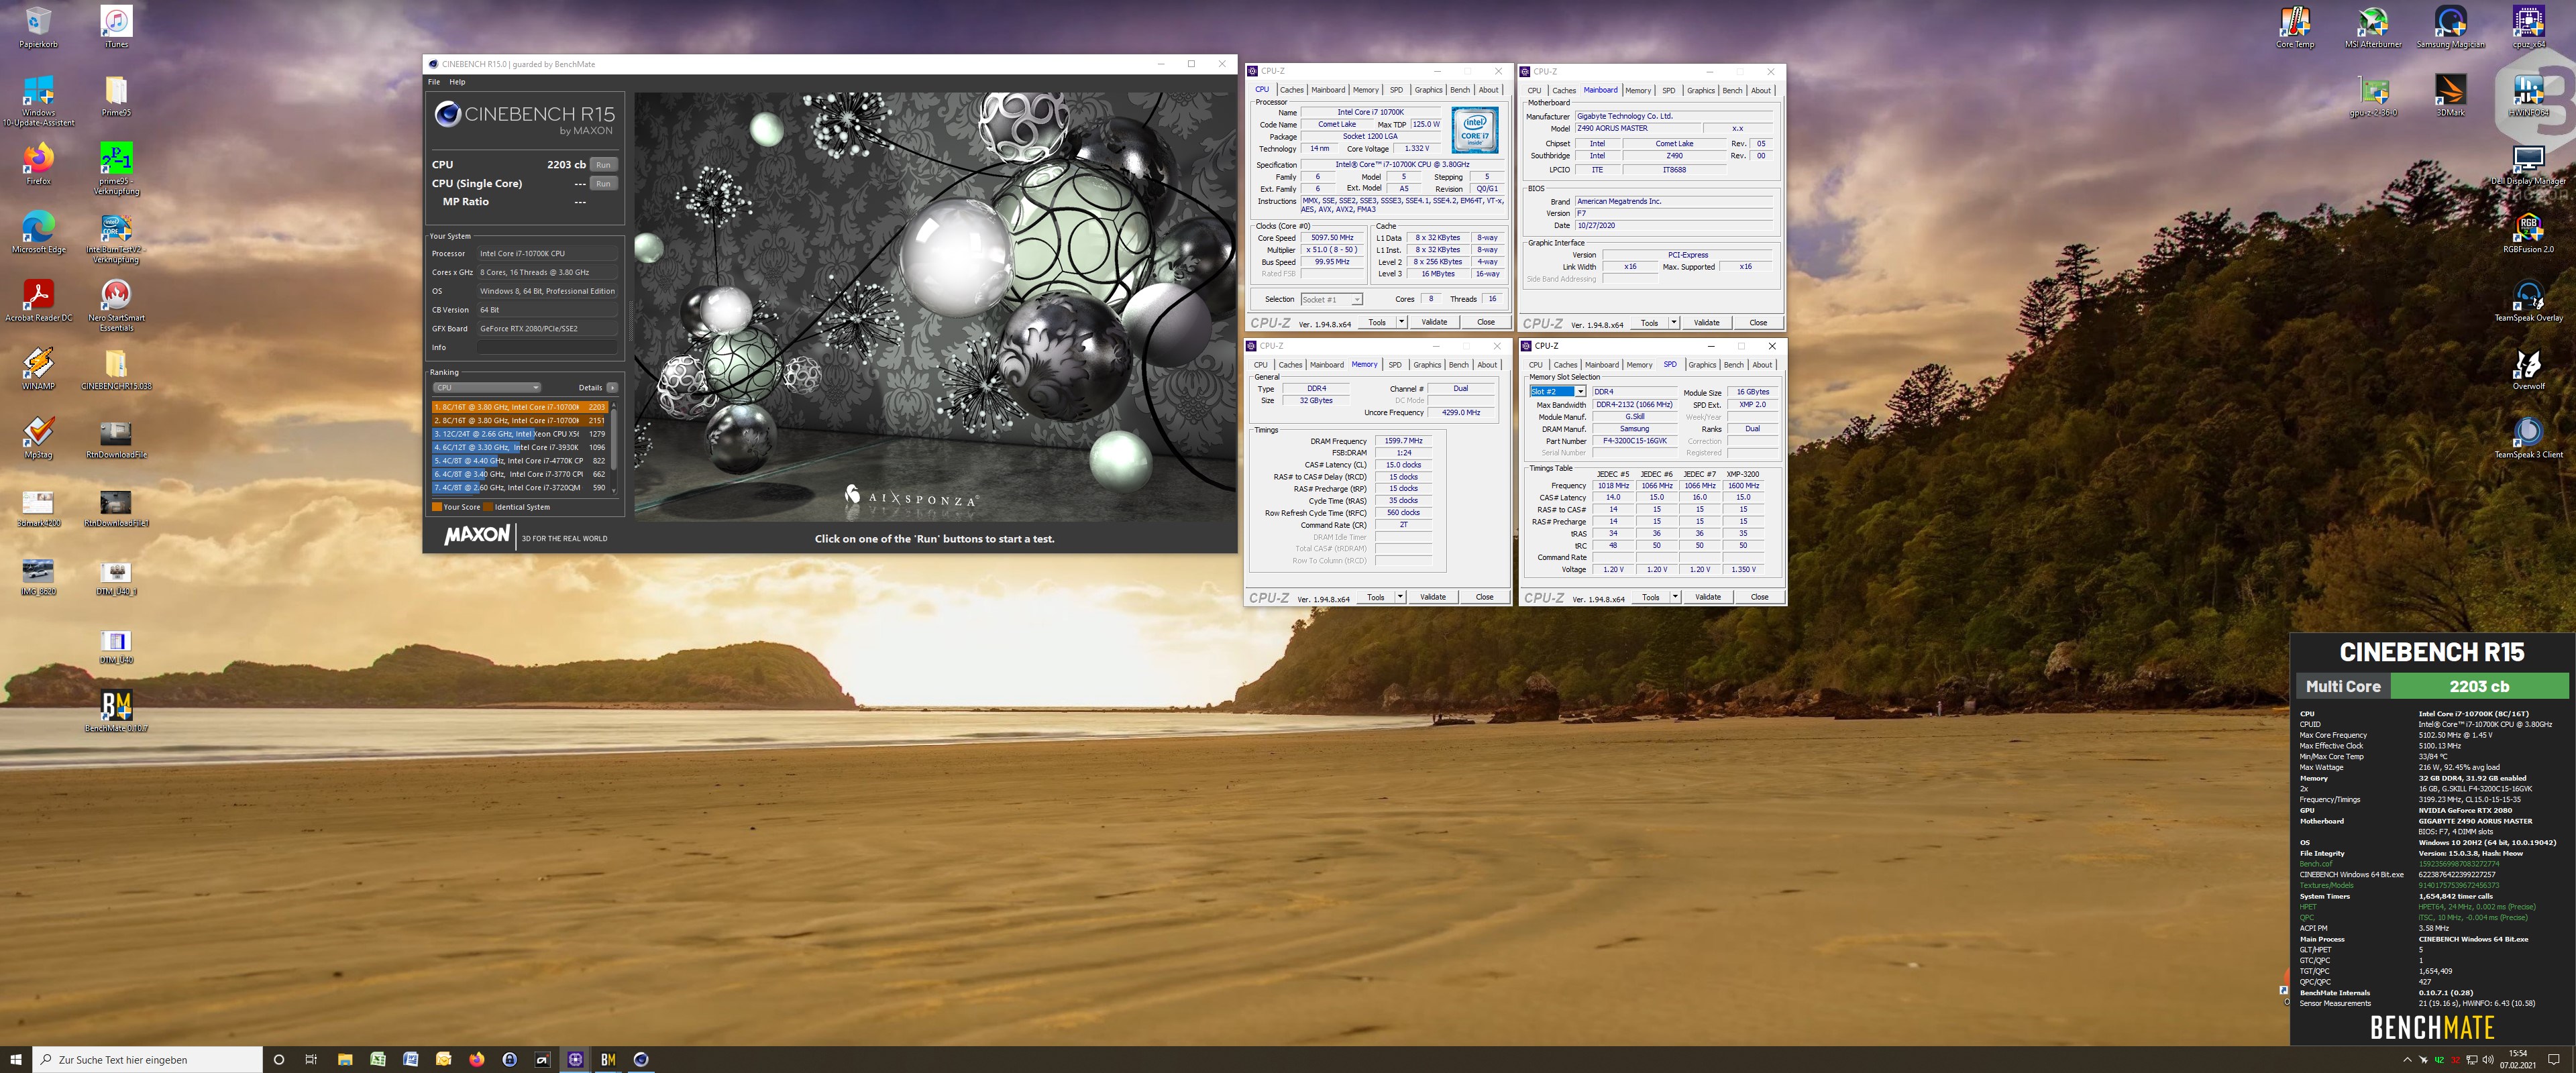Open the Samsung Magician desktop icon
The width and height of the screenshot is (2576, 1073).
pos(2450,27)
